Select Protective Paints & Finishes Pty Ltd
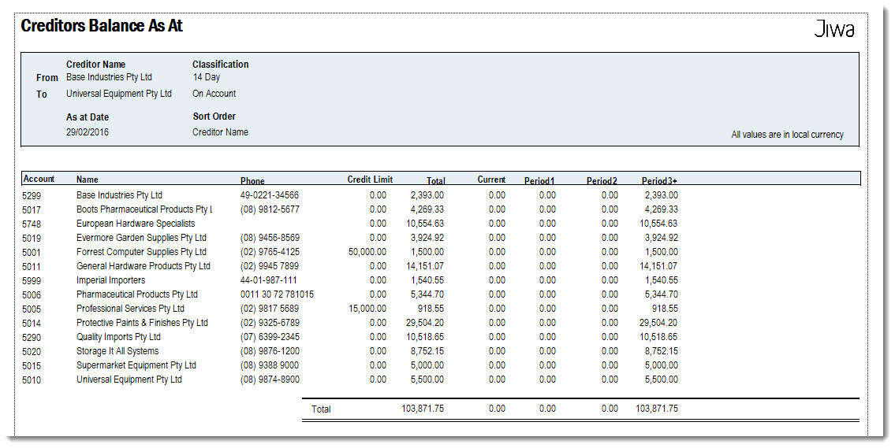Image resolution: width=895 pixels, height=448 pixels. pyautogui.click(x=142, y=323)
